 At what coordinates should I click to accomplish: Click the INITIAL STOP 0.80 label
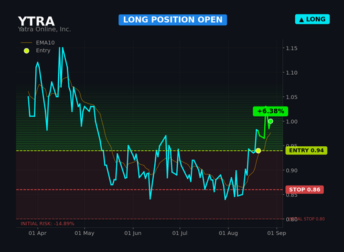(x=308, y=219)
